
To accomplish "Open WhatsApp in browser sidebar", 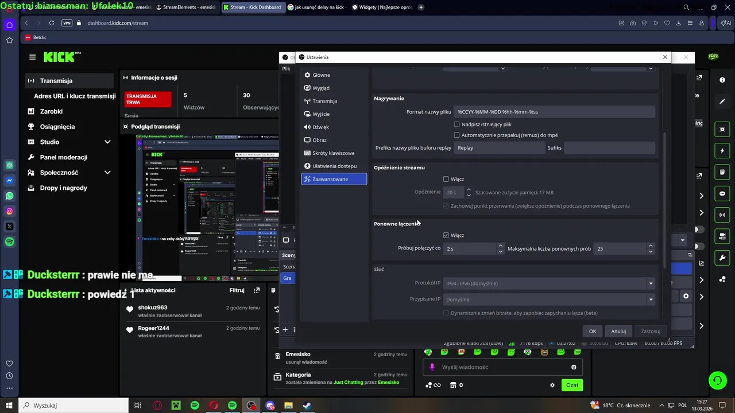I will point(10,196).
